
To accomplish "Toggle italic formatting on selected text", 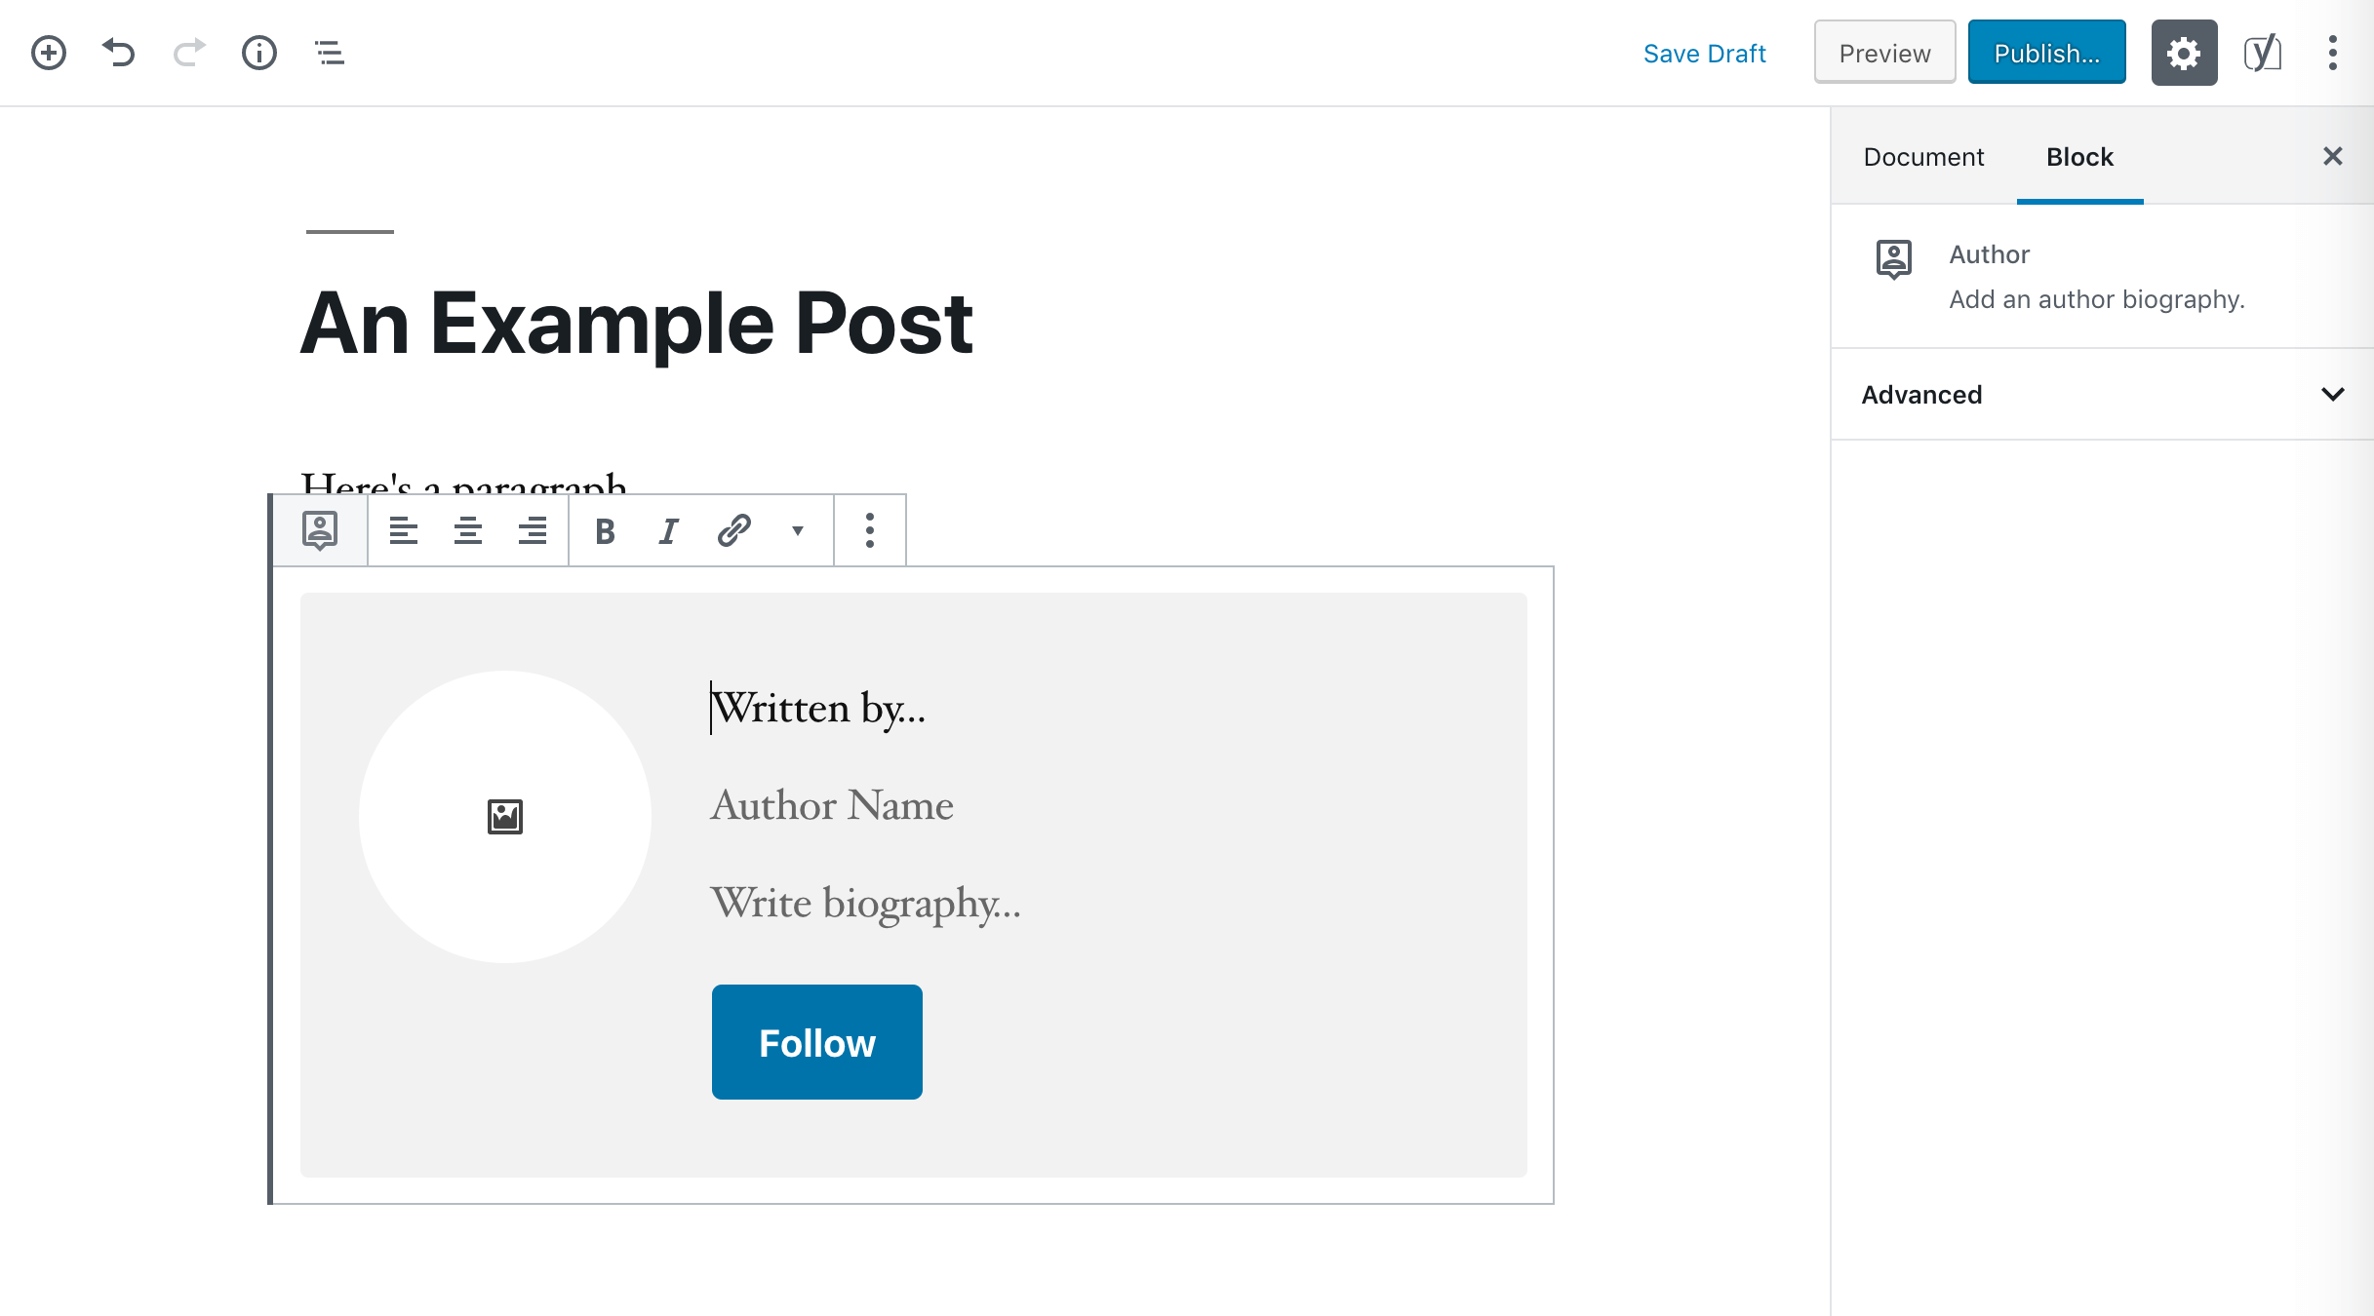I will tap(670, 530).
